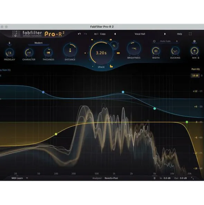The height and width of the screenshot is (205, 204).
Task: Select the space shape icon, upper right of dial
Action: coord(111,40)
